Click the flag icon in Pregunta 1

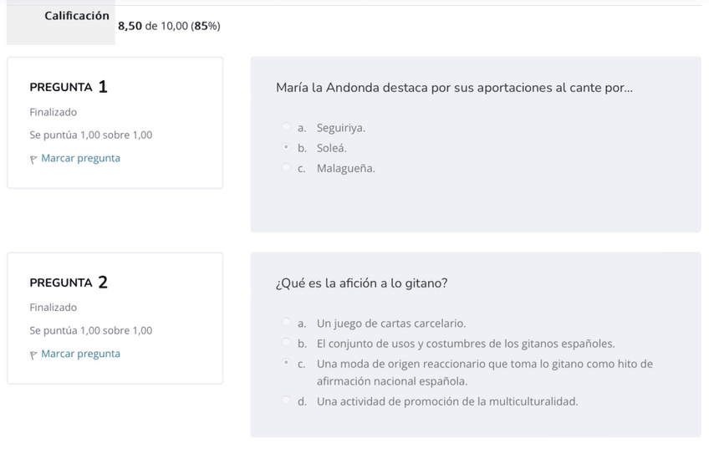(34, 159)
